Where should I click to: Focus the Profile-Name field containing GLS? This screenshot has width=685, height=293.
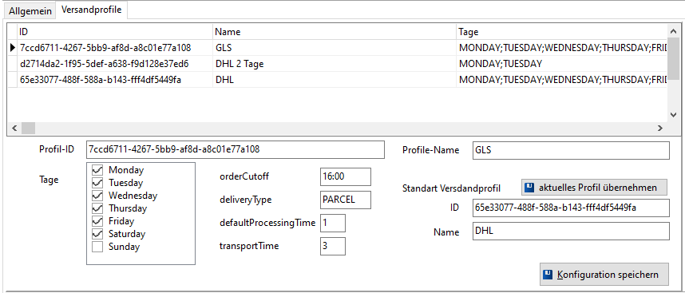pos(571,150)
